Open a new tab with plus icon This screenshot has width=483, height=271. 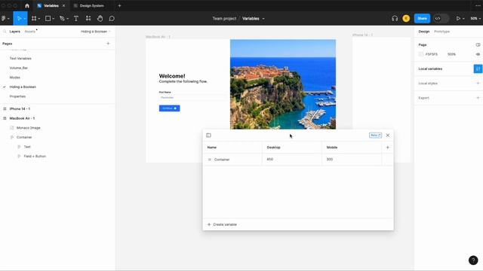tap(119, 5)
